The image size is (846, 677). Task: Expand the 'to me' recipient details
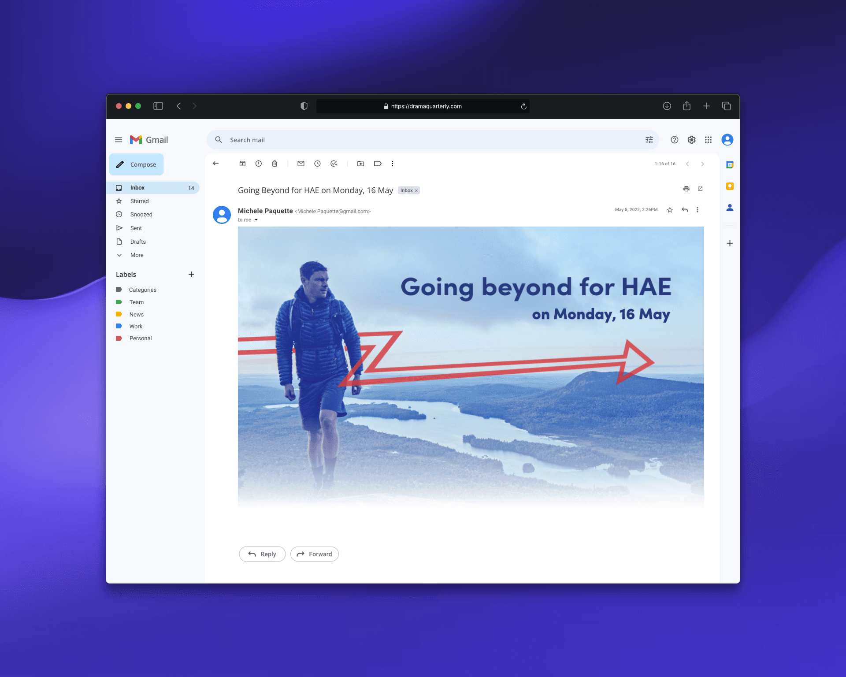pyautogui.click(x=256, y=220)
